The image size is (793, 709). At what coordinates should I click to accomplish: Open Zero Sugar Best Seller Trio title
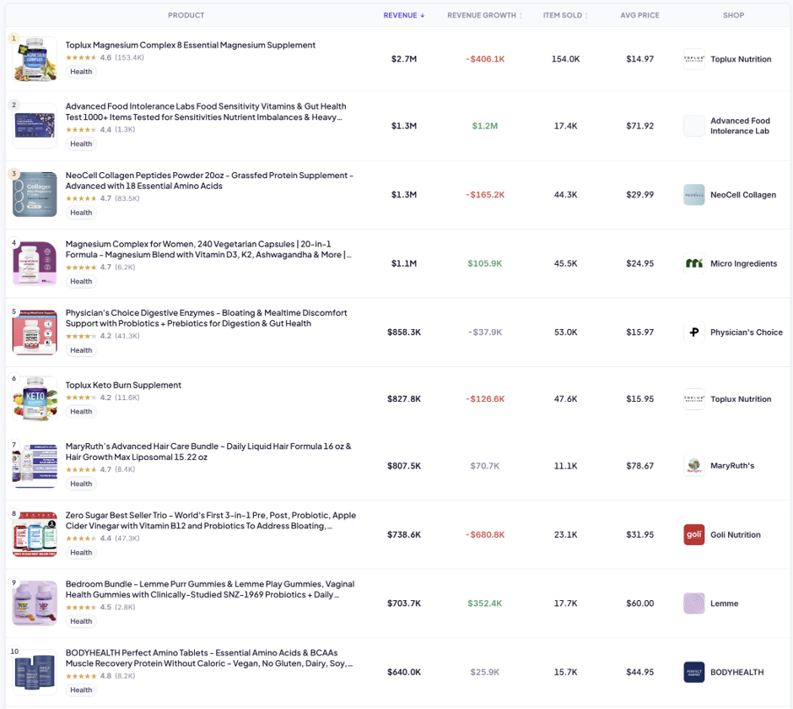(210, 521)
